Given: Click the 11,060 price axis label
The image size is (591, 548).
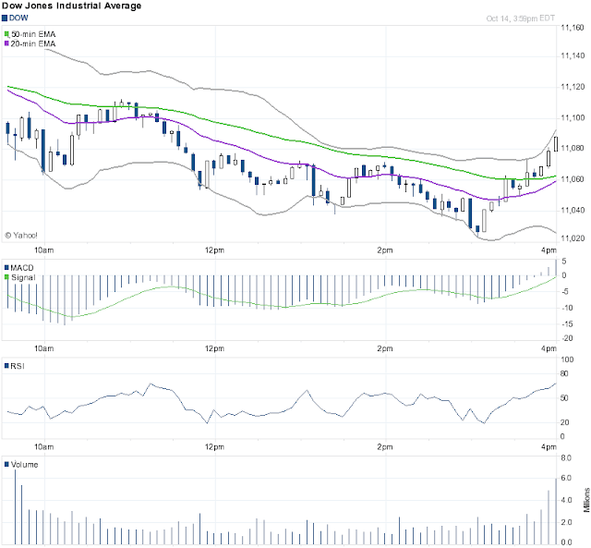Looking at the screenshot, I should [x=573, y=179].
